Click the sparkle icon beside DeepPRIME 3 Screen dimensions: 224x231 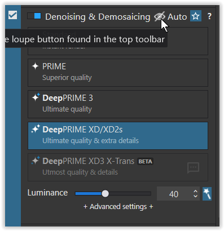click(x=36, y=97)
